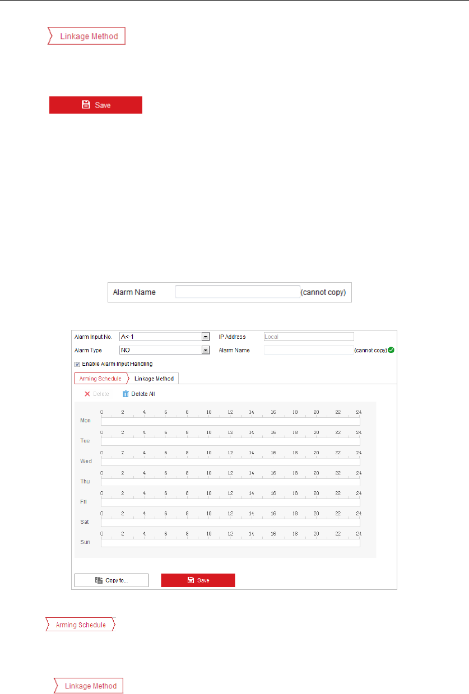The image size is (469, 694).
Task: Click the top standalone red Save button
Action: pos(96,105)
